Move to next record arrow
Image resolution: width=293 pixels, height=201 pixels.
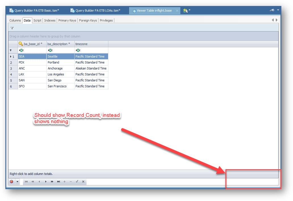pyautogui.click(x=46, y=181)
